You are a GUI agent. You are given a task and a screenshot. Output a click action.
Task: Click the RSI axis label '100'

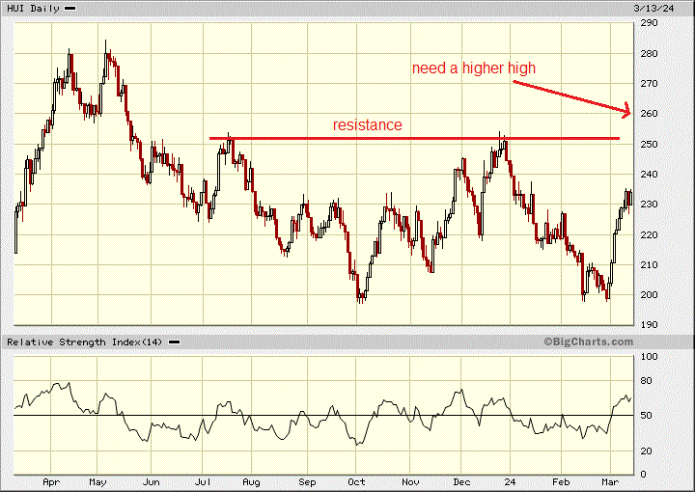(649, 357)
